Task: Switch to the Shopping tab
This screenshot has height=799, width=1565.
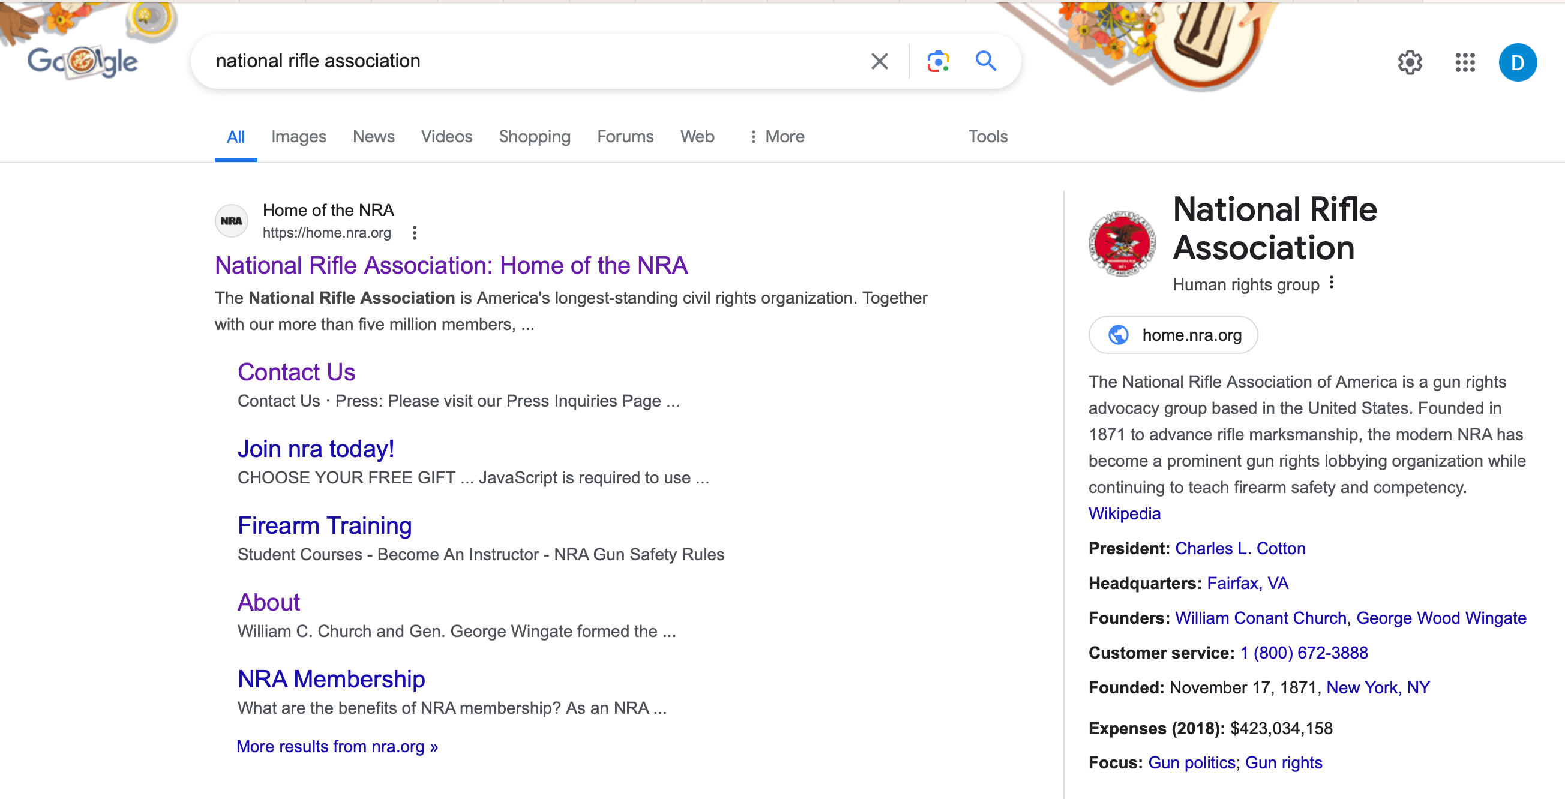Action: click(x=534, y=136)
